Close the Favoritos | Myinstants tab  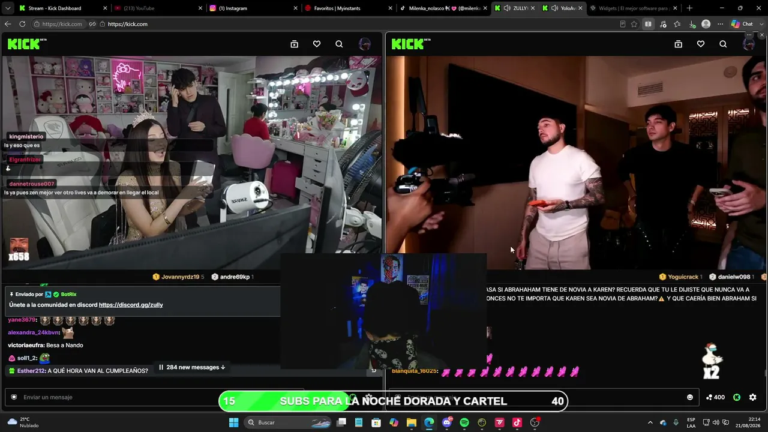tap(390, 8)
